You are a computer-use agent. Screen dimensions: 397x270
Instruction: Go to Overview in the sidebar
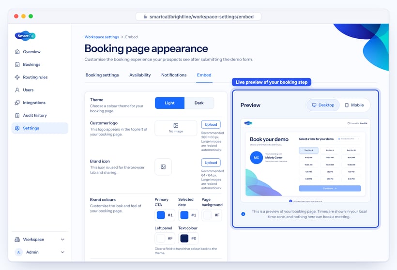(40, 52)
